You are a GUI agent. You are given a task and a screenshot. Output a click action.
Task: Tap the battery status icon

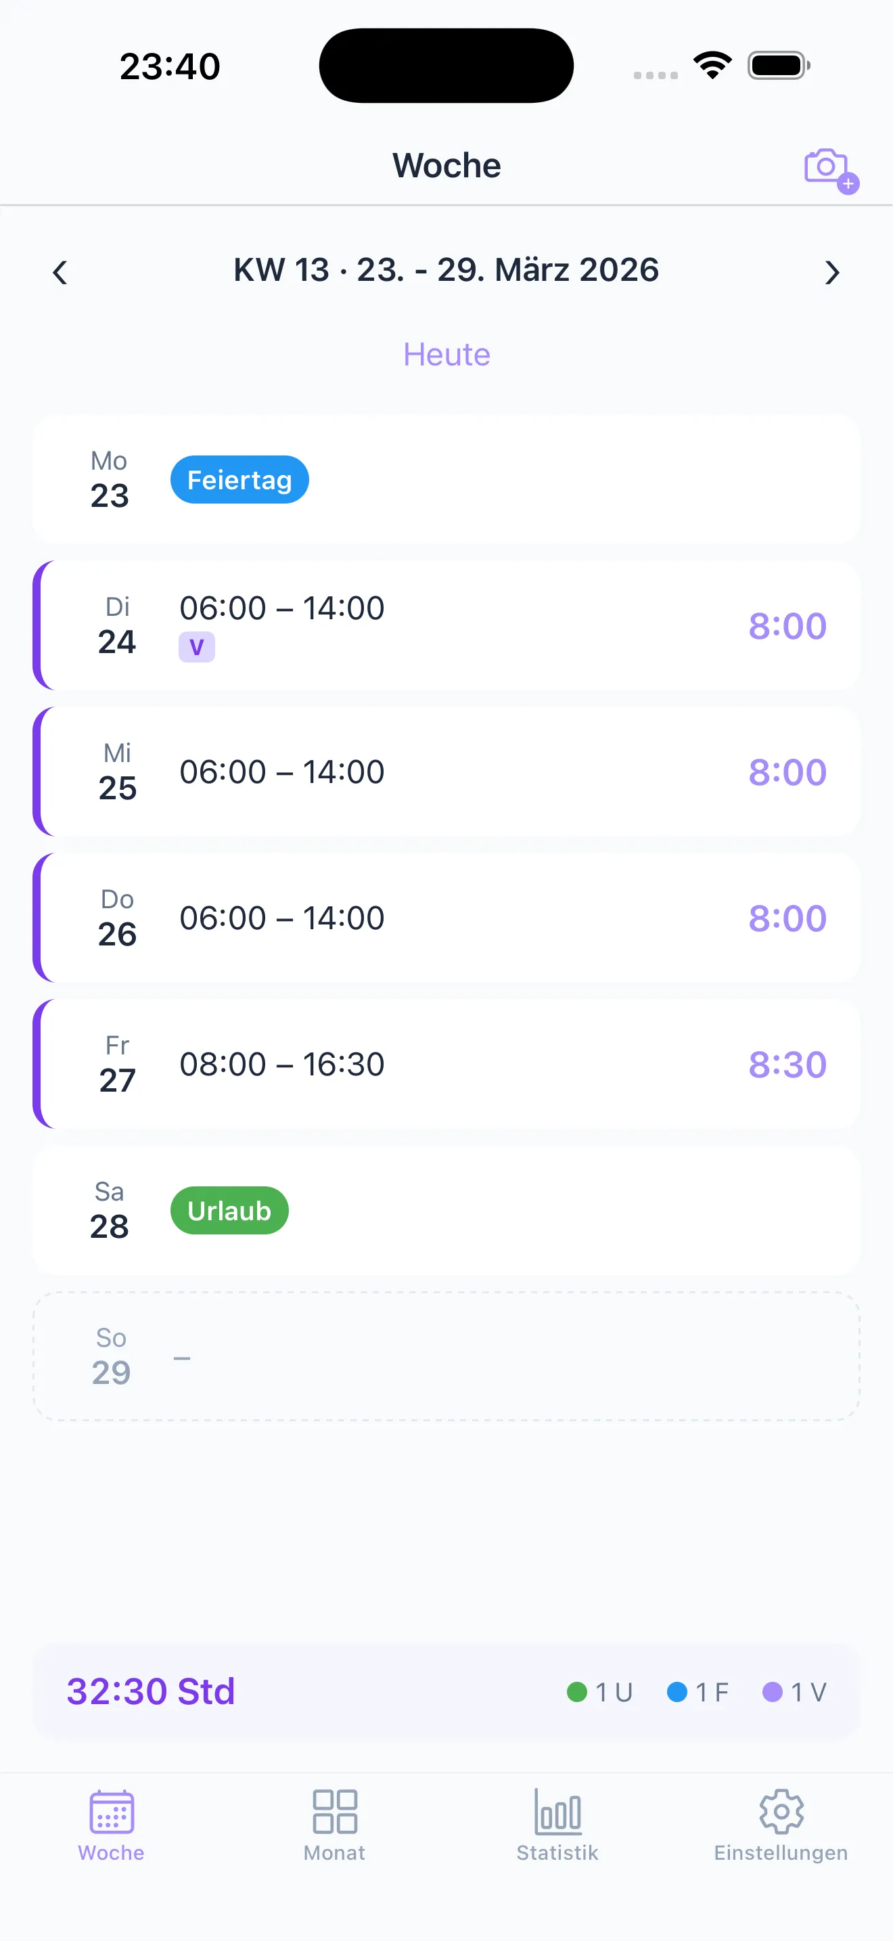tap(778, 66)
